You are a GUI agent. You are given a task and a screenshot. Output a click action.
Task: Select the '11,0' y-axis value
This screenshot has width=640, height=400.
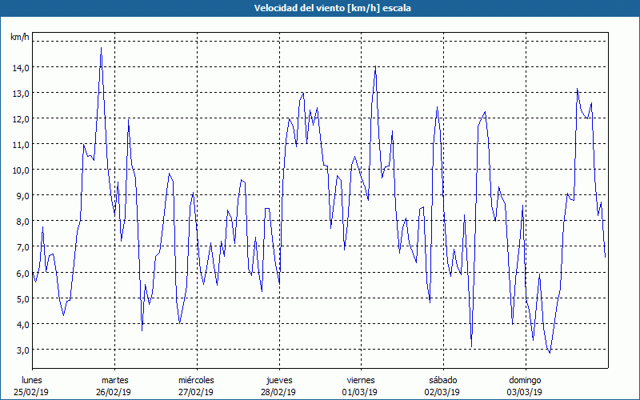pyautogui.click(x=21, y=145)
